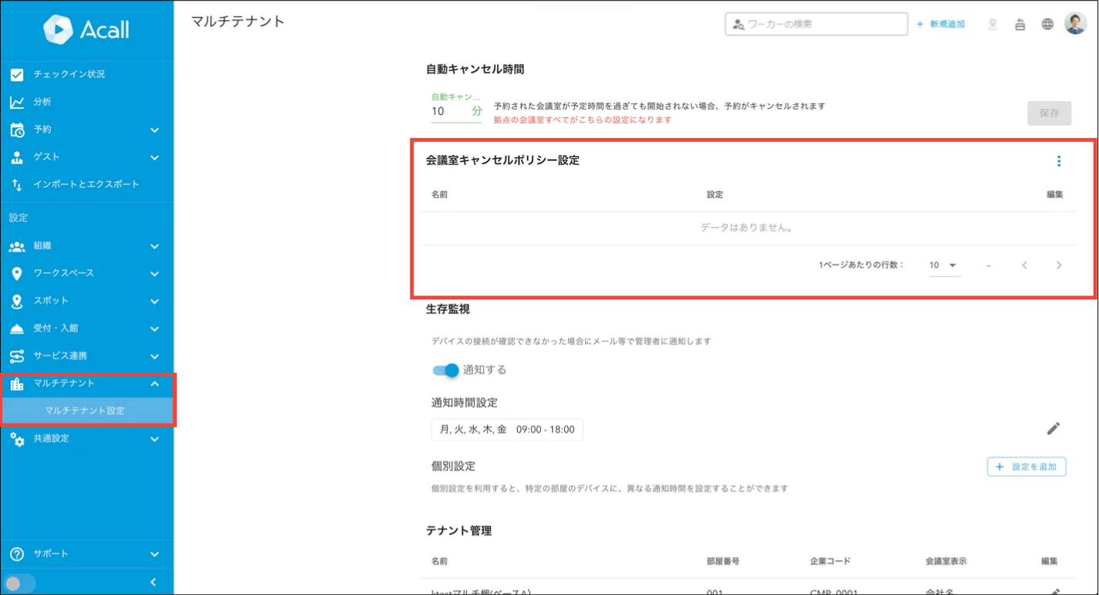Go to next page of the cancel policy table
The width and height of the screenshot is (1099, 595).
(x=1058, y=265)
